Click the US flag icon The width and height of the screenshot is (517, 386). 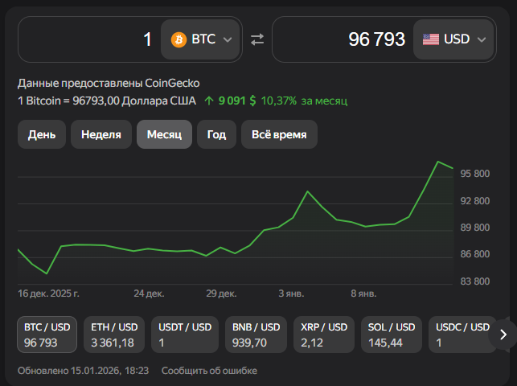(x=431, y=39)
